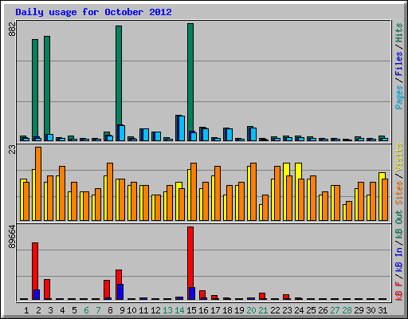Click day 12 on the date axis
408x319 pixels.
[155, 310]
